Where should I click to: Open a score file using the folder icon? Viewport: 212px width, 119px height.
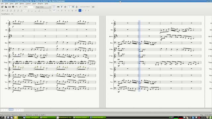pos(6,7)
